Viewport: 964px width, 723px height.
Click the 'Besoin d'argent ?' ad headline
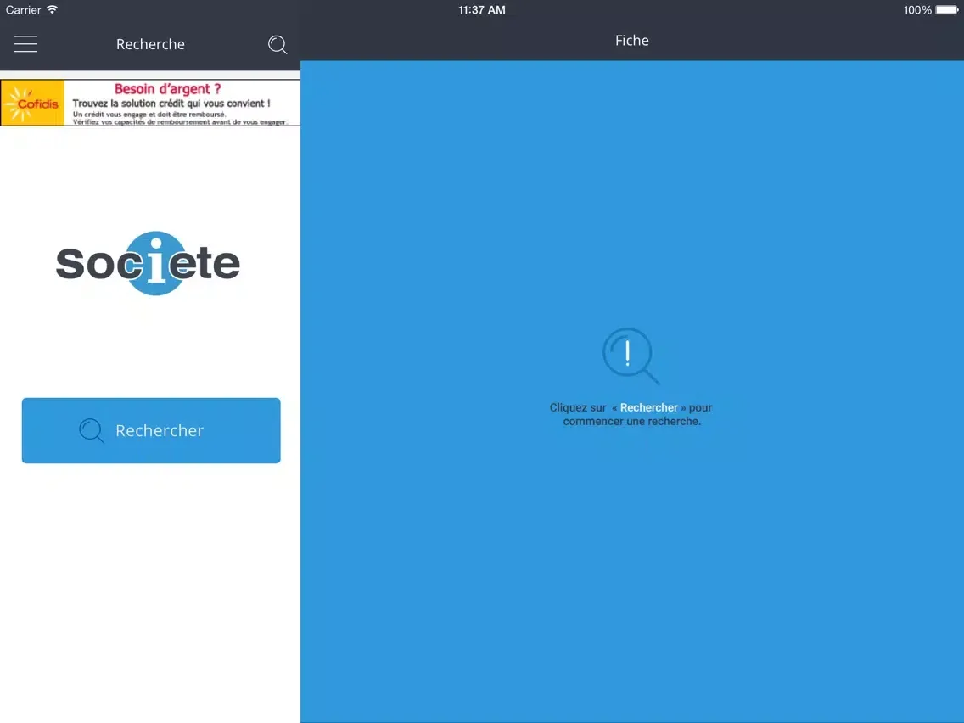[x=168, y=89]
